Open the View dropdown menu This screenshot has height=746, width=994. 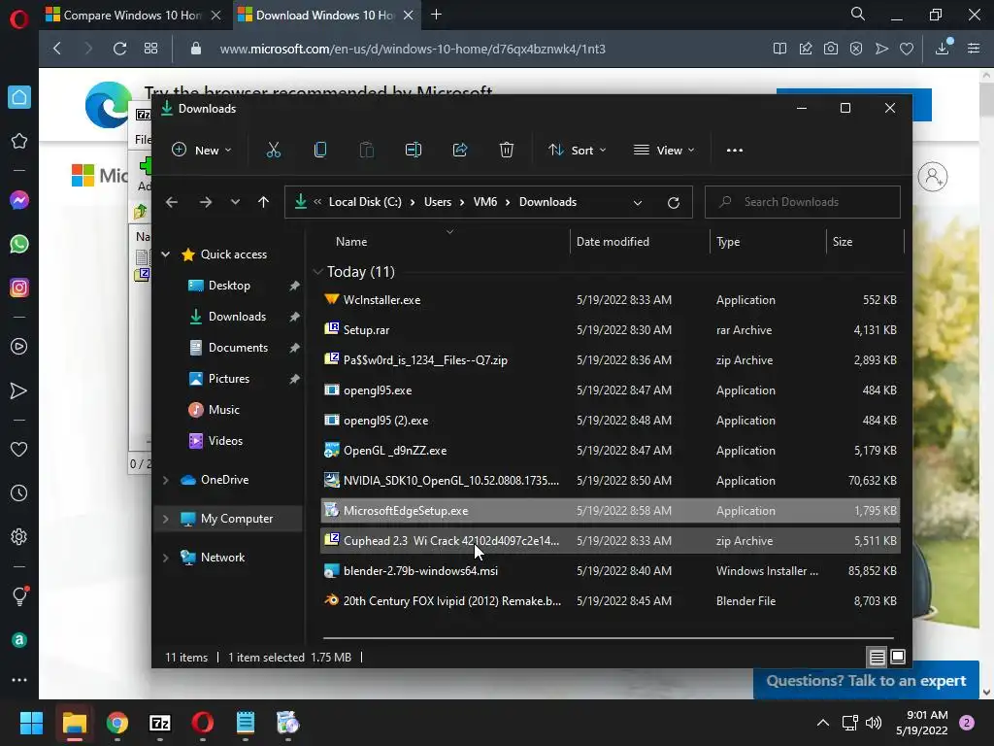coord(664,151)
